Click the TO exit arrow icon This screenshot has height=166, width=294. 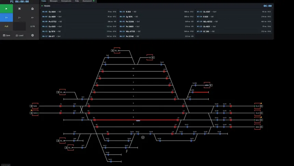tap(153, 58)
